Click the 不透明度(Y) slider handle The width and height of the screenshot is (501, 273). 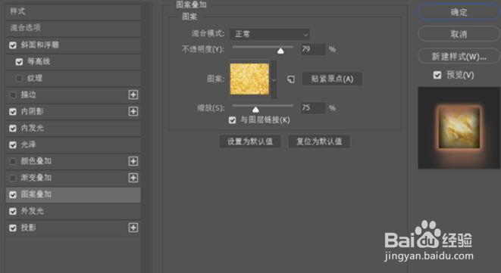[x=280, y=51]
